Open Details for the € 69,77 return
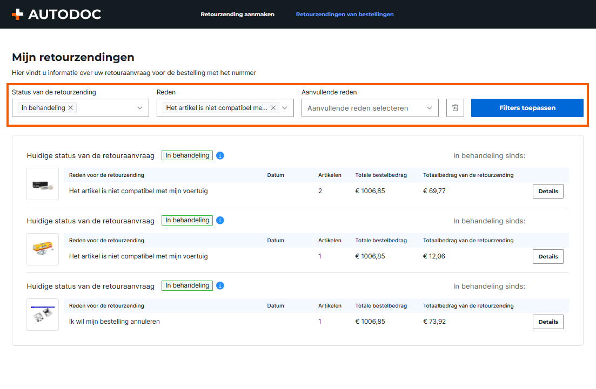The image size is (596, 389). [x=548, y=192]
